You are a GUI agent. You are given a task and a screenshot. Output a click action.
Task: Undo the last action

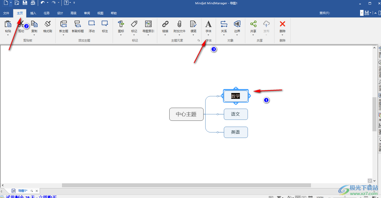click(x=43, y=3)
